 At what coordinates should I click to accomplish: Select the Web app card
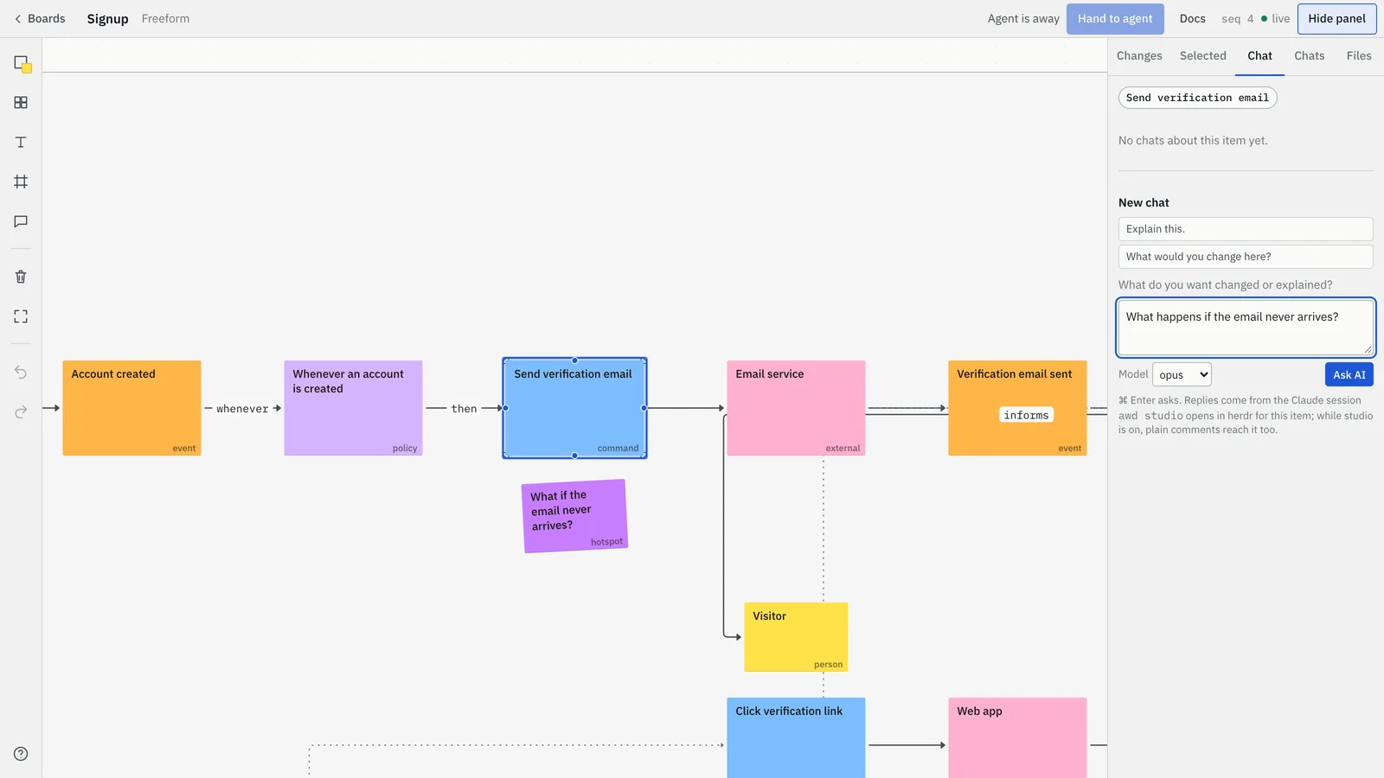pyautogui.click(x=1017, y=737)
